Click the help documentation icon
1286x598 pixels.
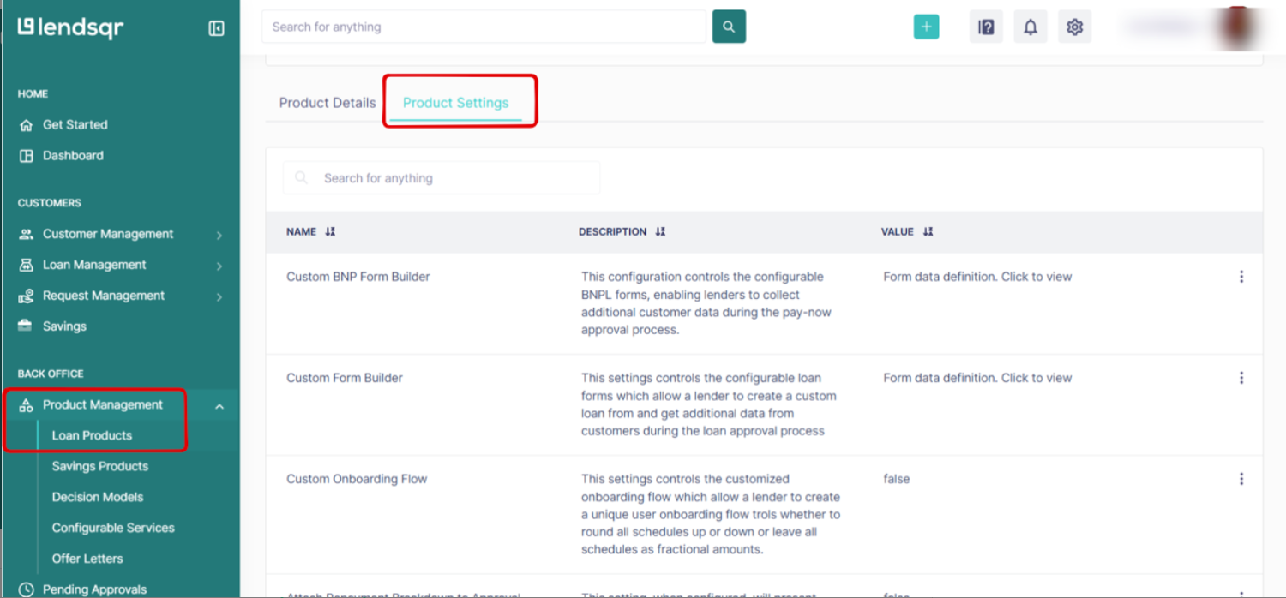986,26
